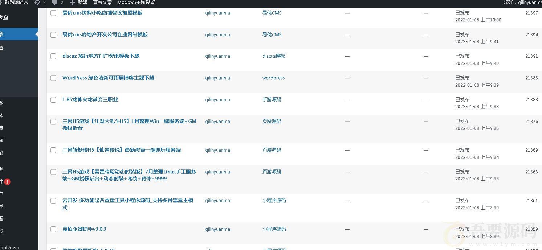
Task: Click the plus 新建 button in the admin bar
Action: pos(78,2)
